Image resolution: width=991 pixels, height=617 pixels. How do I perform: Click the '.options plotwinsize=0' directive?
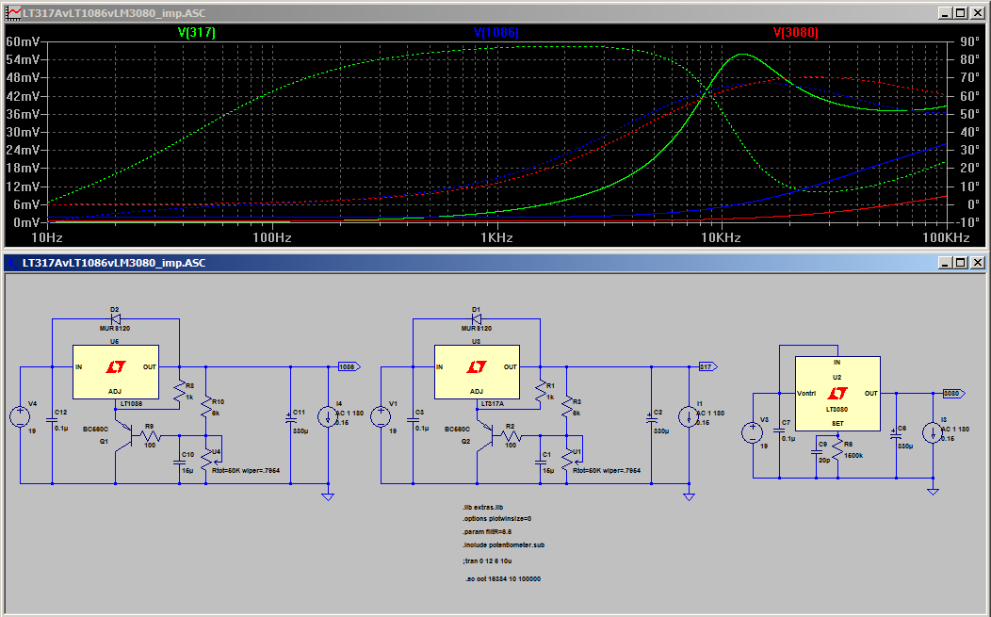pyautogui.click(x=496, y=518)
